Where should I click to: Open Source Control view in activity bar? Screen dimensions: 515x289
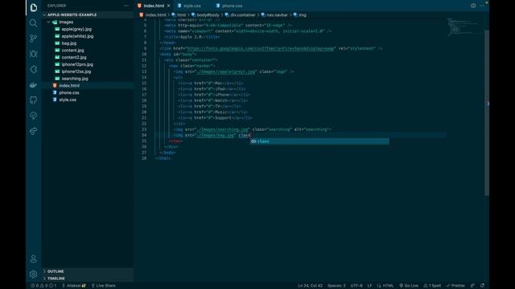(x=34, y=39)
